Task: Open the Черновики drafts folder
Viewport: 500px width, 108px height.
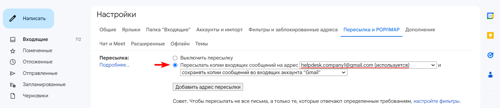Action: 35,96
